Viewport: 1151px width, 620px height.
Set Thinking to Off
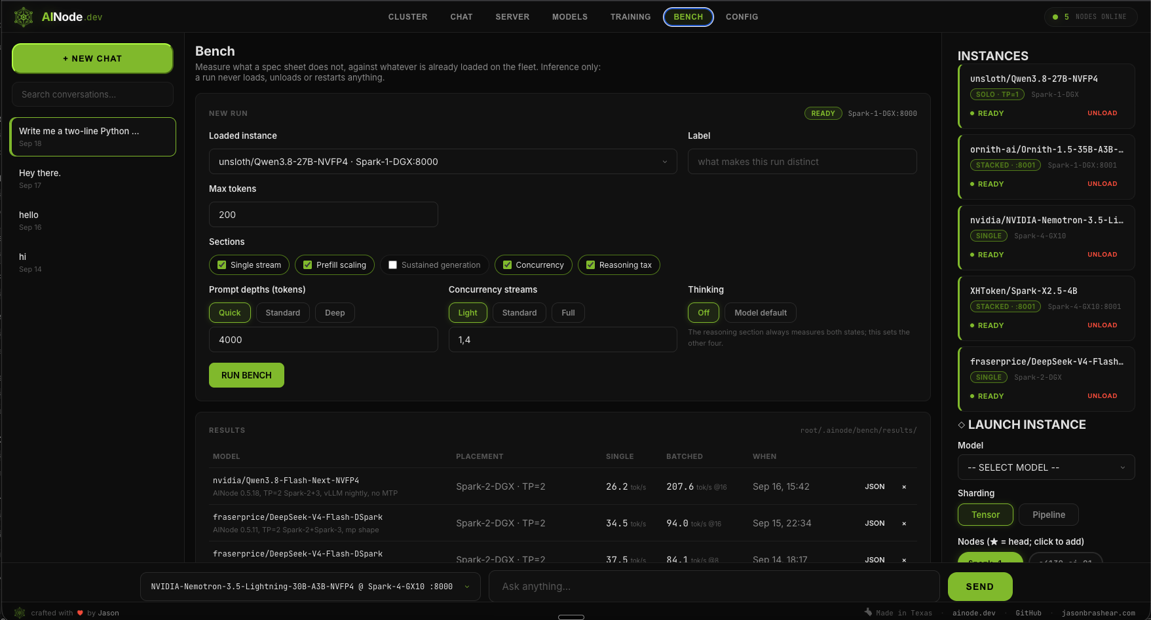704,313
